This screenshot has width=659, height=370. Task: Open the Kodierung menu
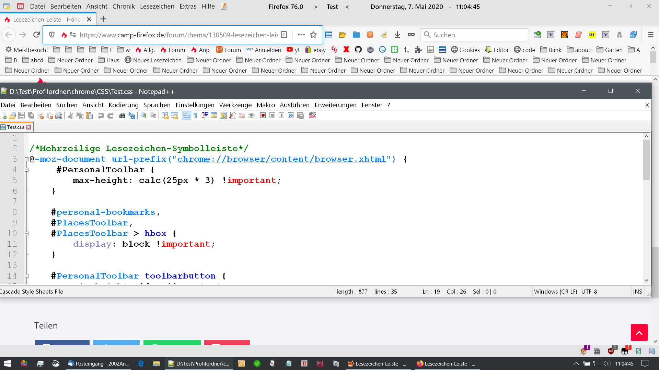[x=123, y=105]
